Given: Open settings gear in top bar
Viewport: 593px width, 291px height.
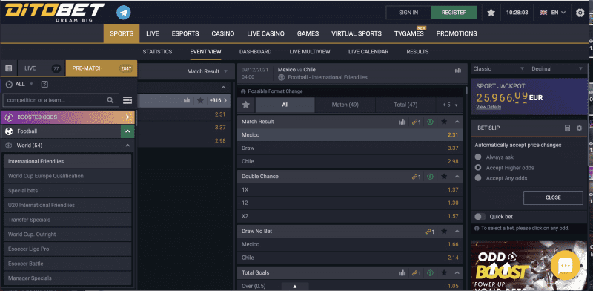Looking at the screenshot, I should (580, 13).
